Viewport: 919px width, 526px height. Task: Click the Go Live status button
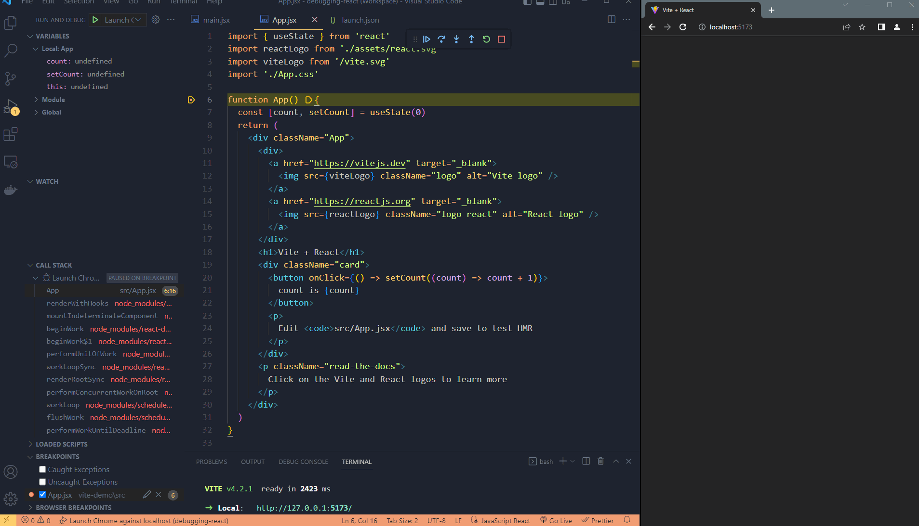[x=556, y=520]
